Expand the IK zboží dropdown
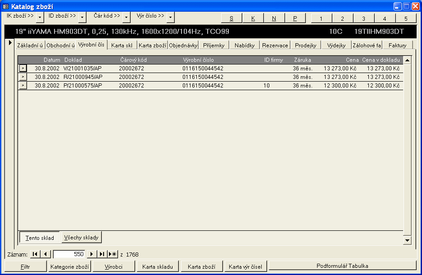This screenshot has width=422, height=275. pos(40,17)
